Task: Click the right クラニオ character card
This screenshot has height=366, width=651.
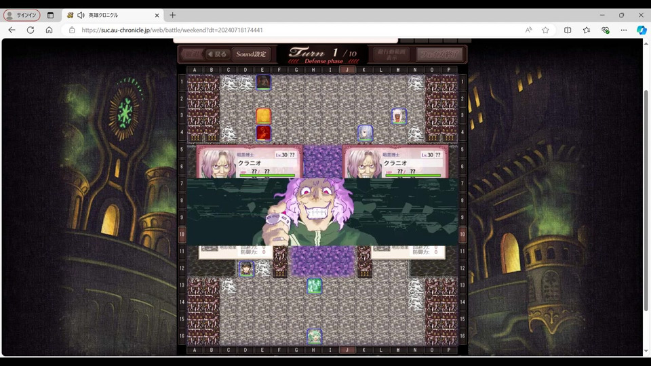Action: 395,162
